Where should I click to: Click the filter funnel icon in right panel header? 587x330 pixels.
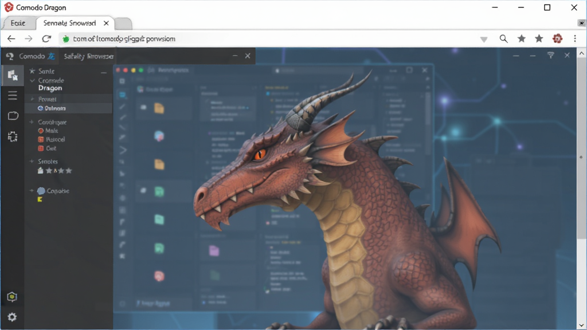coord(551,56)
